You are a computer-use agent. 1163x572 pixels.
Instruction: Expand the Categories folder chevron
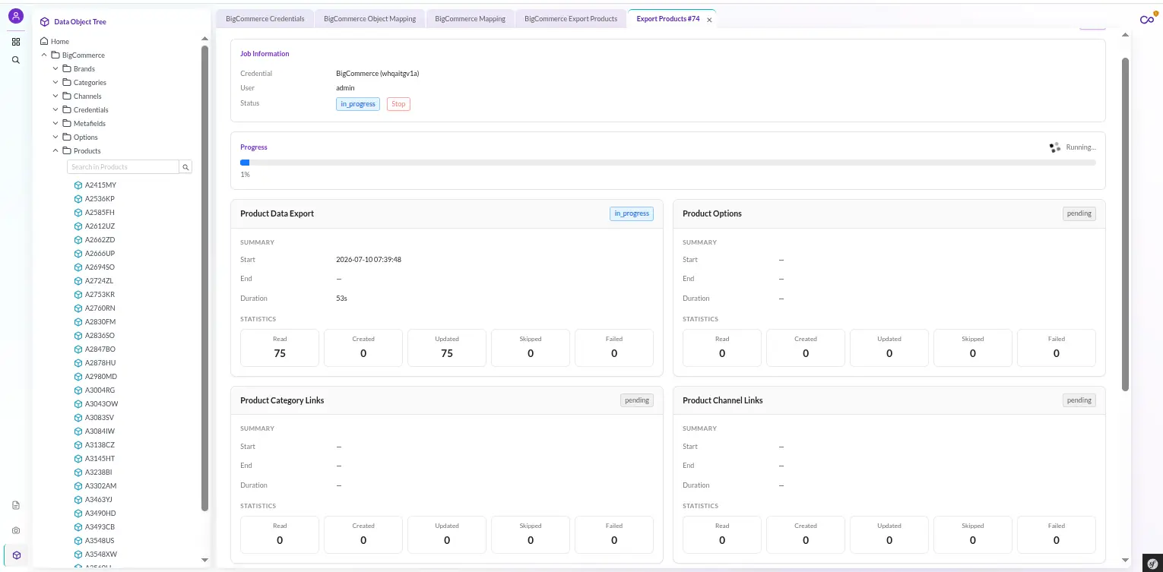click(x=55, y=82)
